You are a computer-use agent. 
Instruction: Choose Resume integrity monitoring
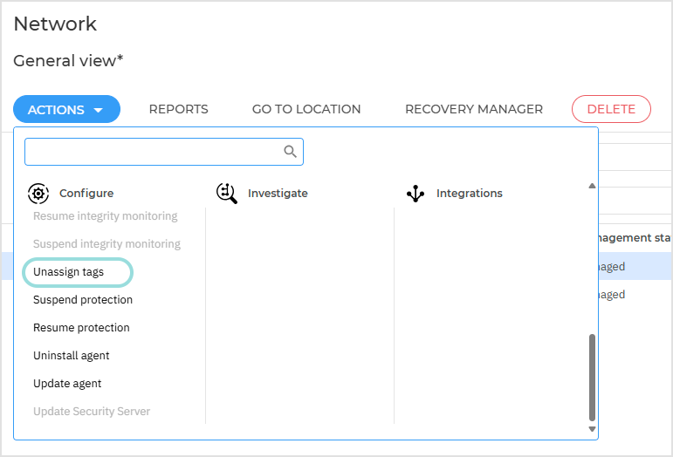pyautogui.click(x=105, y=216)
